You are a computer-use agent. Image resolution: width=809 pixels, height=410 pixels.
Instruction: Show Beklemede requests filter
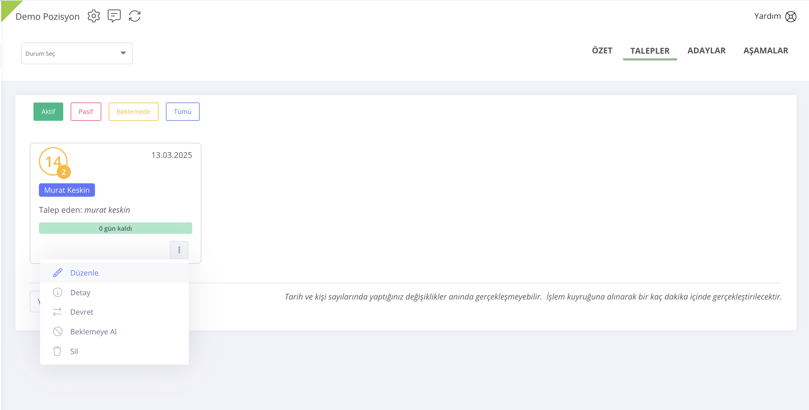point(133,112)
